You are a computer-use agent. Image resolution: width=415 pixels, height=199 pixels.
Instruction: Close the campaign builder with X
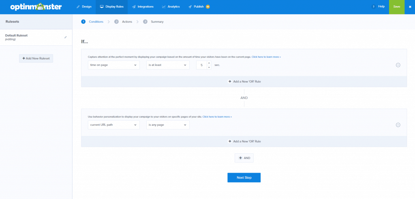[410, 7]
